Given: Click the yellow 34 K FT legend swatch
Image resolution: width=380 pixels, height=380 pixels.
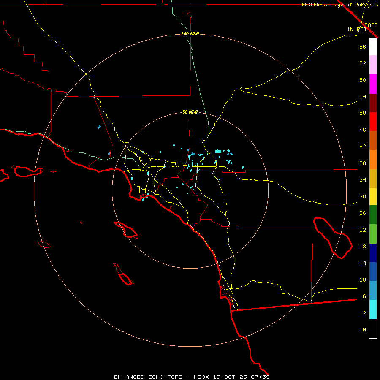Looking at the screenshot, I should (373, 197).
